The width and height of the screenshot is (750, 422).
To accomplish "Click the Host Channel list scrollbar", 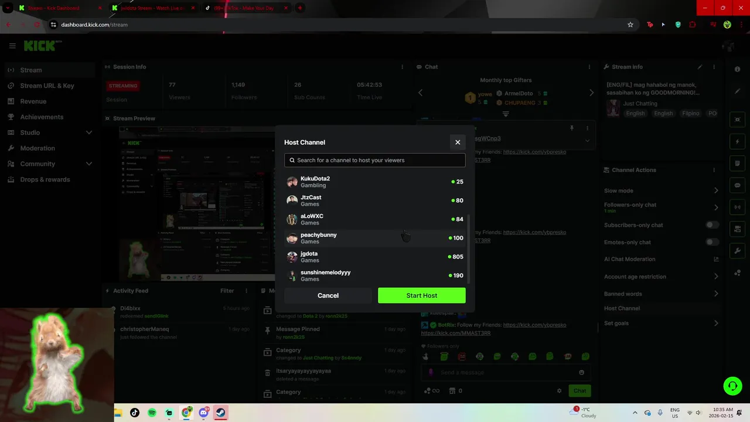I will [x=468, y=249].
